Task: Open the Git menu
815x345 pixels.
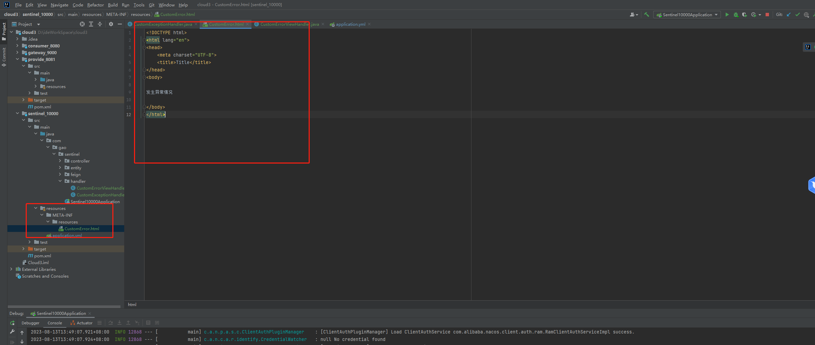Action: coord(151,5)
